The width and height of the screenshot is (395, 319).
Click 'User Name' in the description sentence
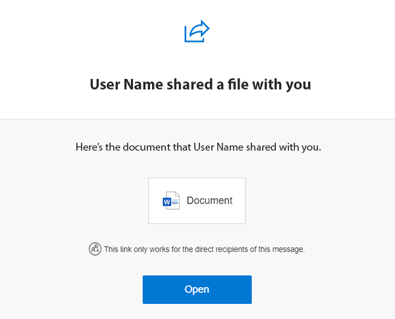pyautogui.click(x=217, y=147)
